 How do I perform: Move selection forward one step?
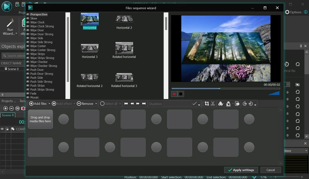click(138, 103)
